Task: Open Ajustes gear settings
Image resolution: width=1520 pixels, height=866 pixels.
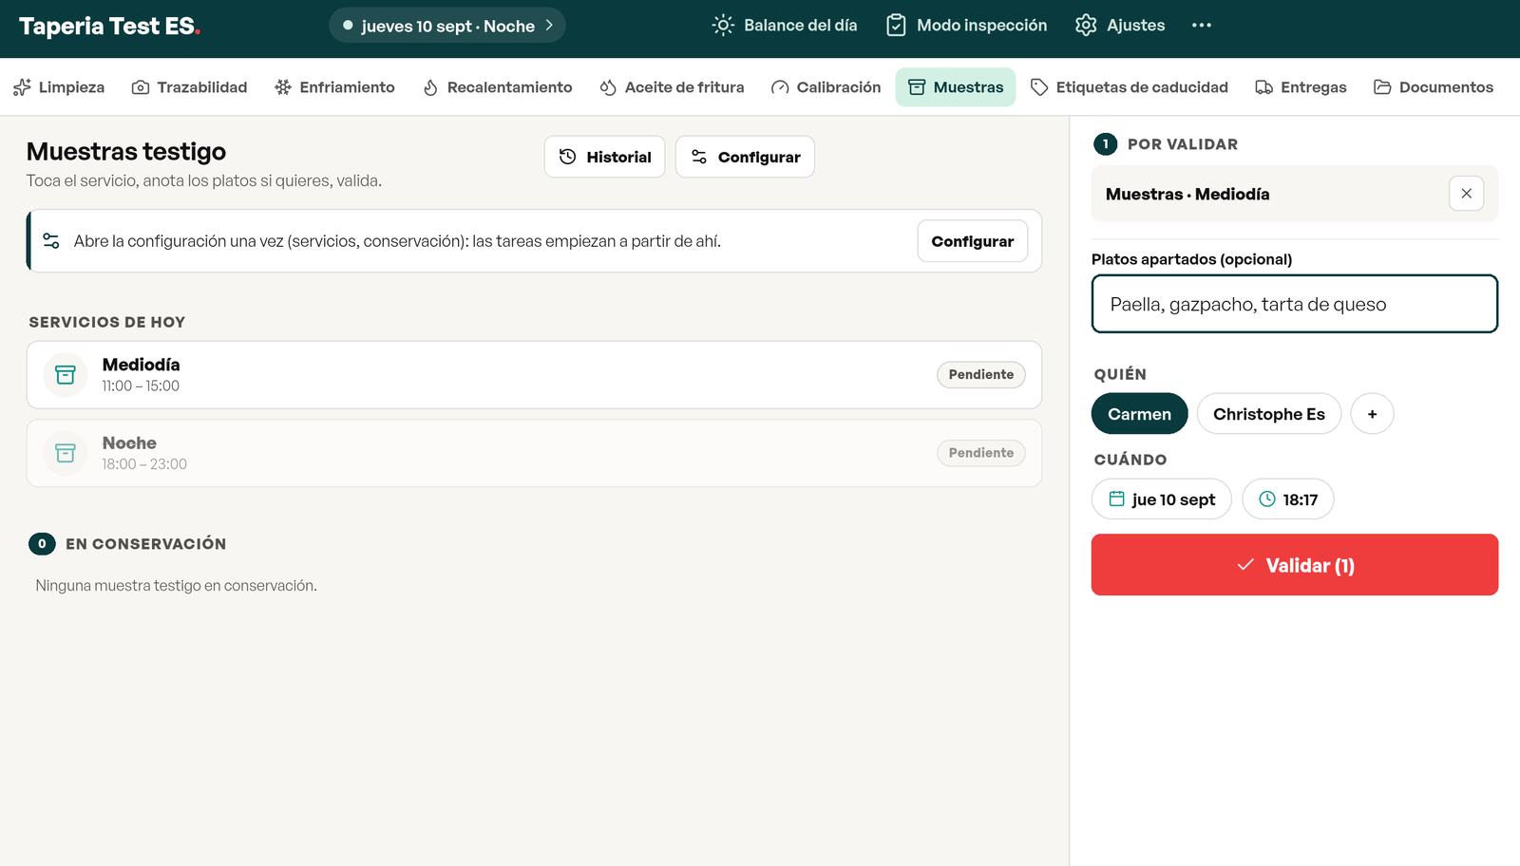Action: click(1119, 26)
